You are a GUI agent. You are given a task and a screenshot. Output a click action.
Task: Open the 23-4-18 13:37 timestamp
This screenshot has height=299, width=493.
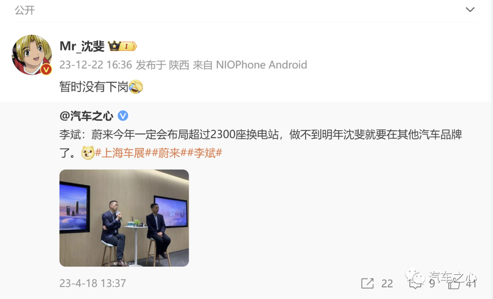pyautogui.click(x=93, y=283)
